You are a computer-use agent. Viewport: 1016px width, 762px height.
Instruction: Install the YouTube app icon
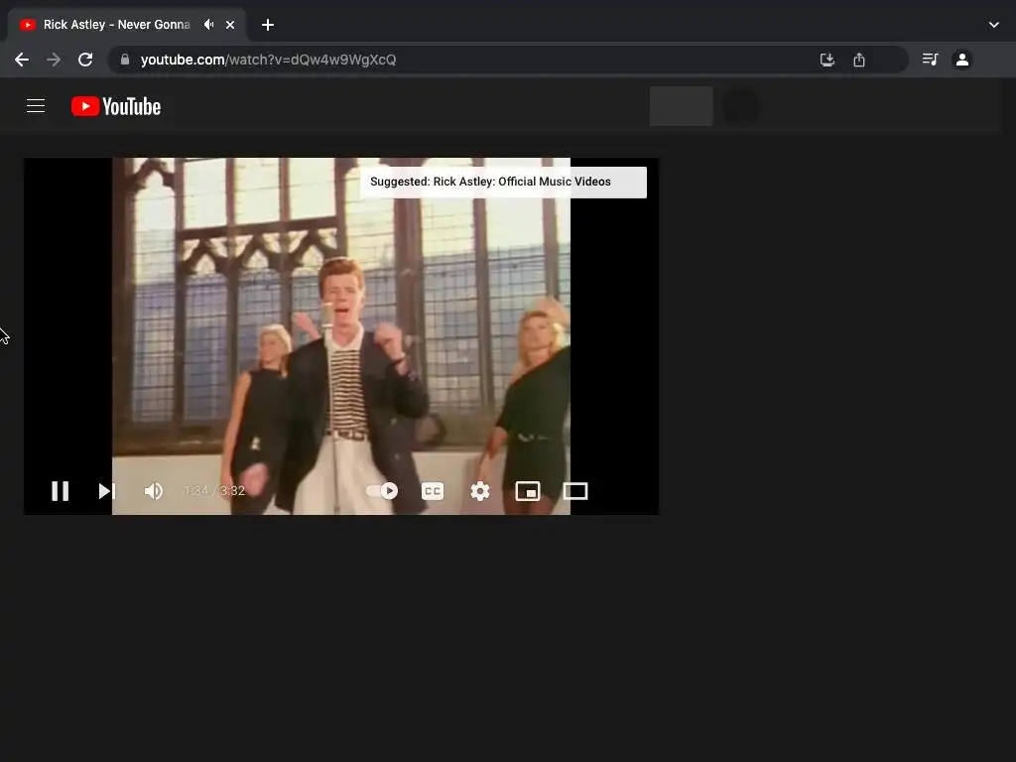tap(827, 60)
